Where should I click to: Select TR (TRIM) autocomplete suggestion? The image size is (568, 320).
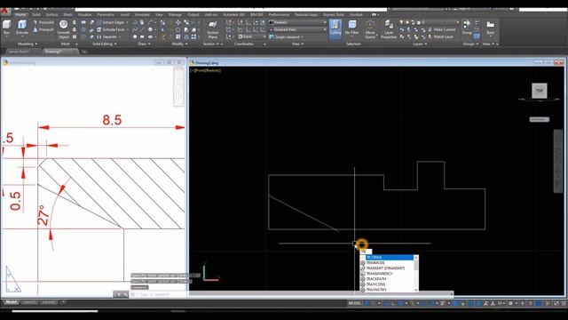[x=387, y=257]
